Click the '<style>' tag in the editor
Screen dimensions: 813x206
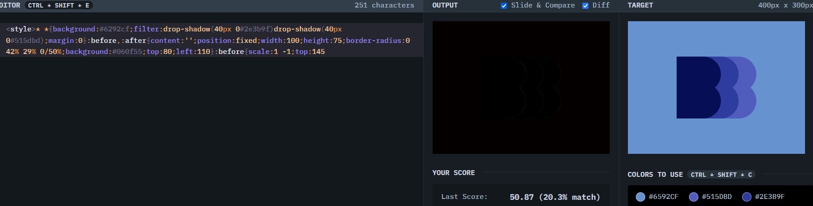click(x=20, y=29)
